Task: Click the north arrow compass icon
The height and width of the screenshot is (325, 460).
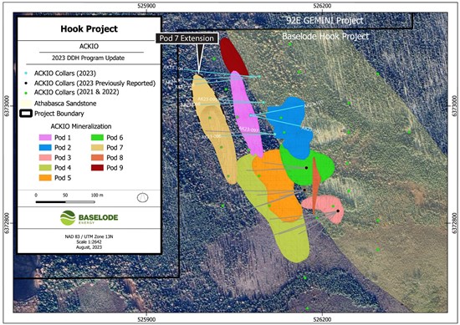Action: pyautogui.click(x=142, y=197)
